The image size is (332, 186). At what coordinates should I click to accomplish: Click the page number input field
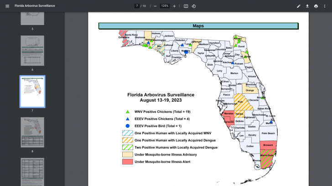pyautogui.click(x=137, y=6)
